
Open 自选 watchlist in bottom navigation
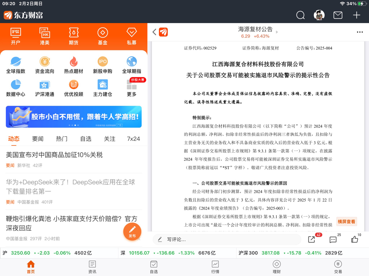(x=154, y=267)
